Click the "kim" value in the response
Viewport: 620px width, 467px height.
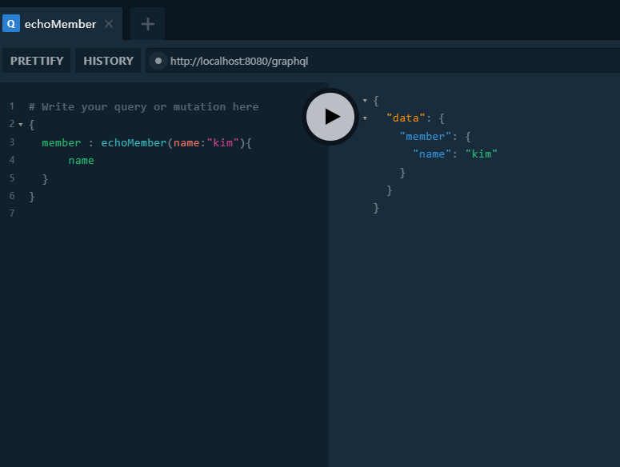(482, 154)
